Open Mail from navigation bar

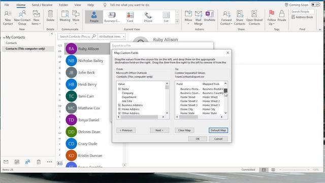pyautogui.click(x=6, y=162)
